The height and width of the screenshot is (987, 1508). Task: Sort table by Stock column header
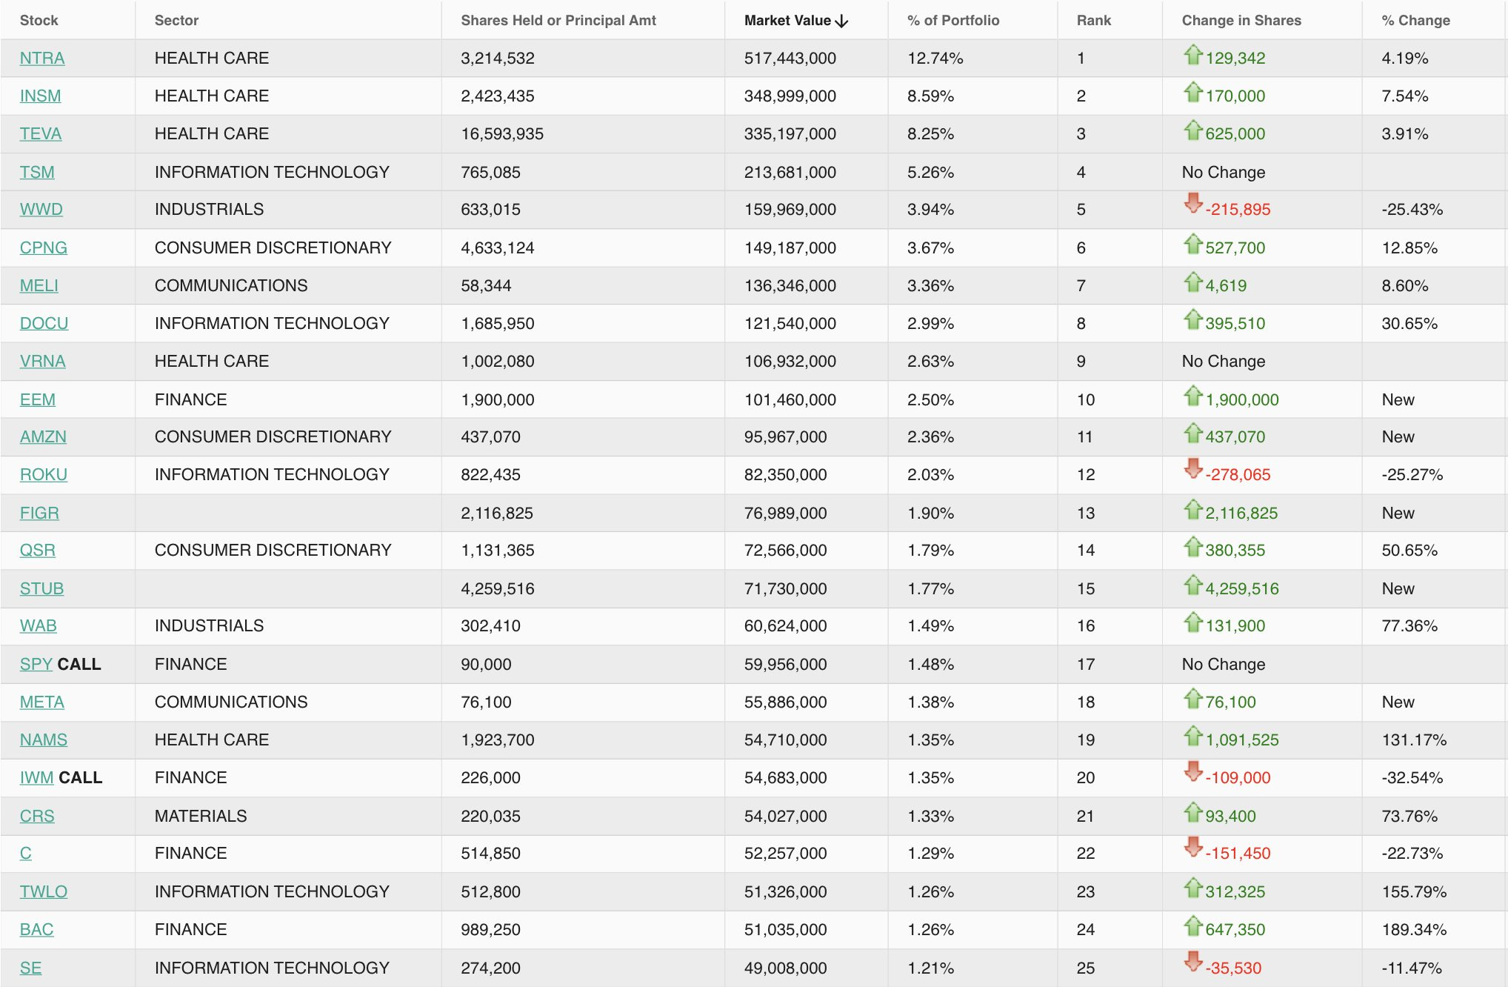pyautogui.click(x=39, y=21)
